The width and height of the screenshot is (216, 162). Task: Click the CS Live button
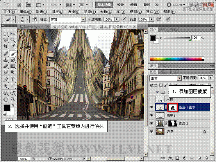point(176,5)
